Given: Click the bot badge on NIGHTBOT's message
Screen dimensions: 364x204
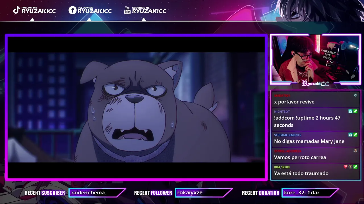Looking at the screenshot, I should click(350, 111).
